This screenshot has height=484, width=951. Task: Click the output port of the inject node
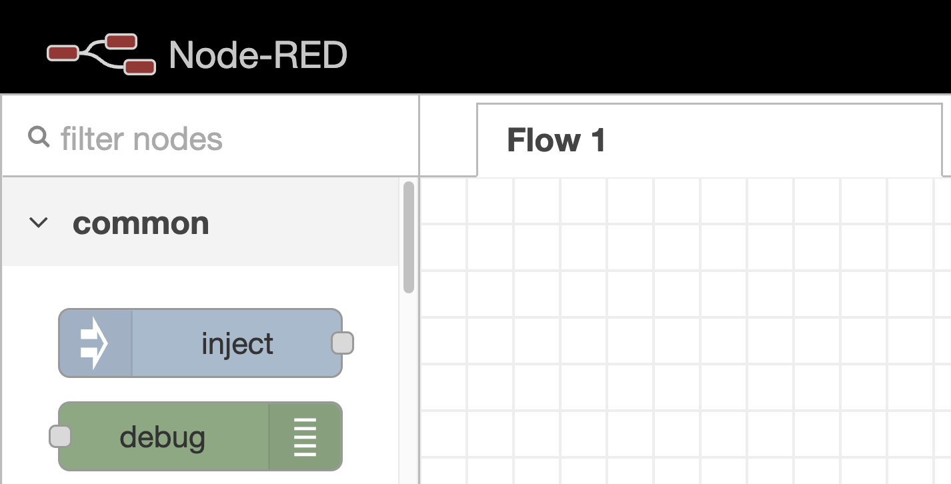[x=343, y=343]
